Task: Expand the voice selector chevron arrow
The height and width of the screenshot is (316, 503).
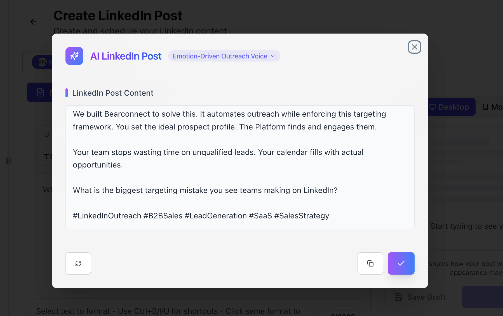Action: coord(273,56)
